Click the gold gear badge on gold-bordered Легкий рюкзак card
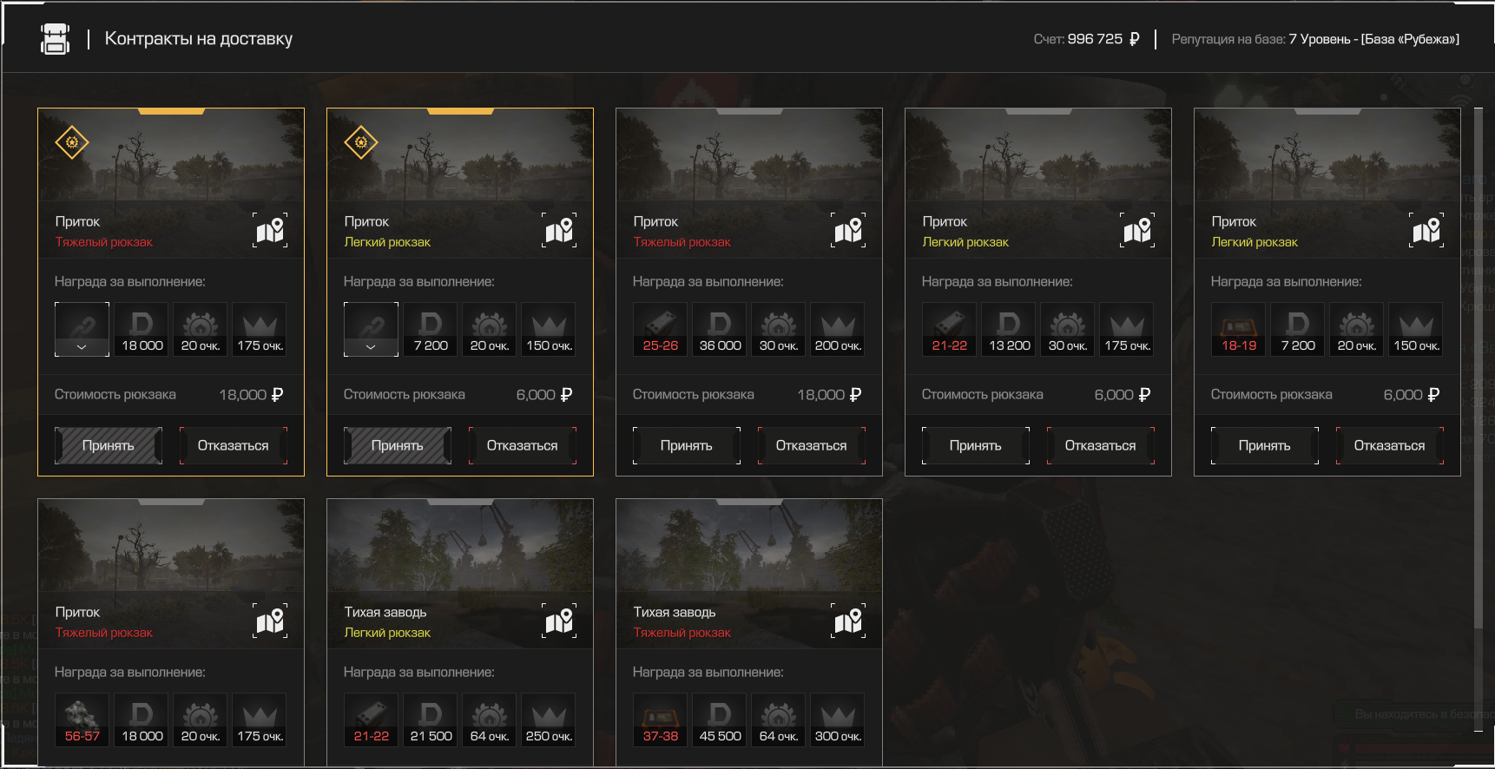Viewport: 1495px width, 769px height. 361,141
